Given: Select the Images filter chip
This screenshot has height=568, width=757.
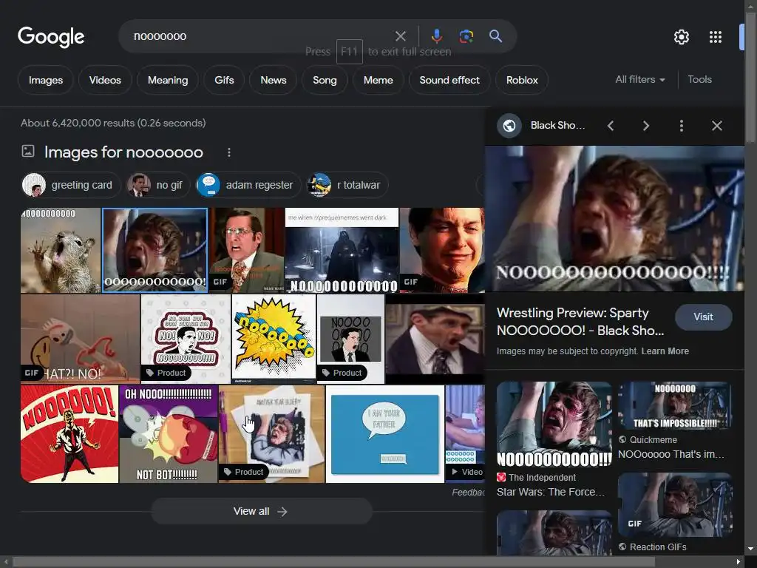Looking at the screenshot, I should (x=45, y=80).
